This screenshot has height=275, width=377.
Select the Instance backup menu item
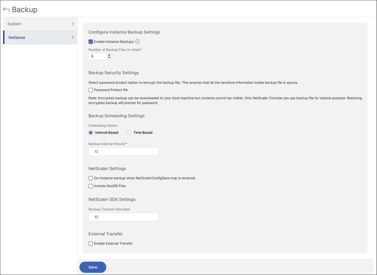coord(40,37)
